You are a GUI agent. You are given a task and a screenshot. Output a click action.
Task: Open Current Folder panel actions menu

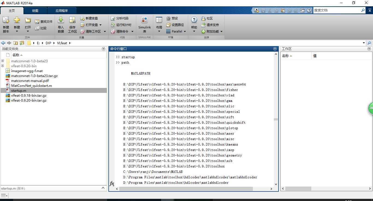103,49
